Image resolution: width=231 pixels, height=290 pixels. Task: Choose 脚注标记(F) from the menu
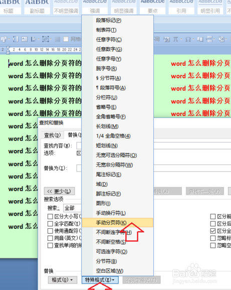[118, 194]
